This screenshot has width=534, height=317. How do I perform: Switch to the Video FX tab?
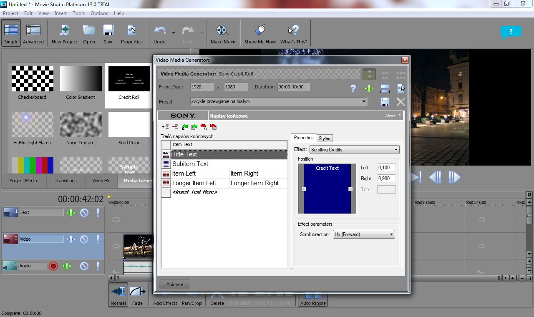click(x=101, y=181)
